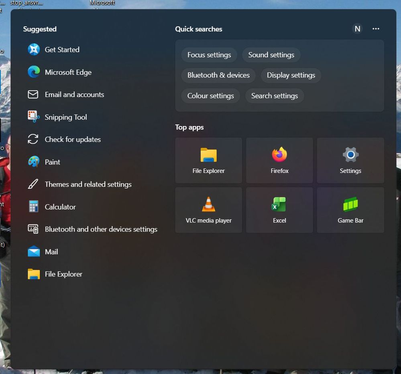Click the Paint label
Viewport: 401px width, 374px height.
coord(53,162)
